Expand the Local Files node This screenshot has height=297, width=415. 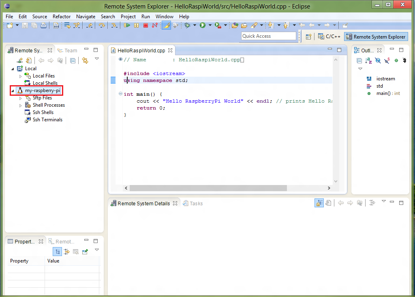20,76
